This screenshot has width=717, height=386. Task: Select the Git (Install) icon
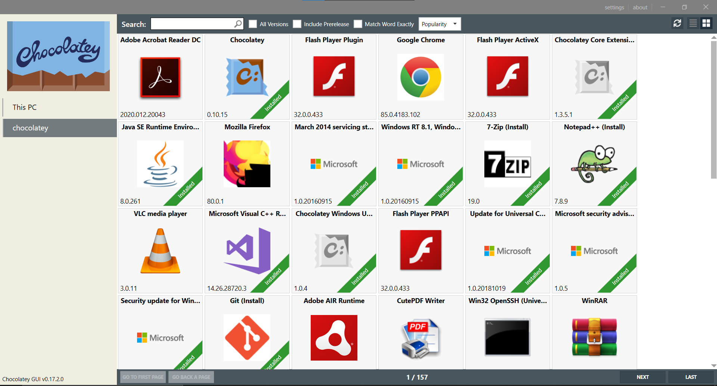point(247,337)
